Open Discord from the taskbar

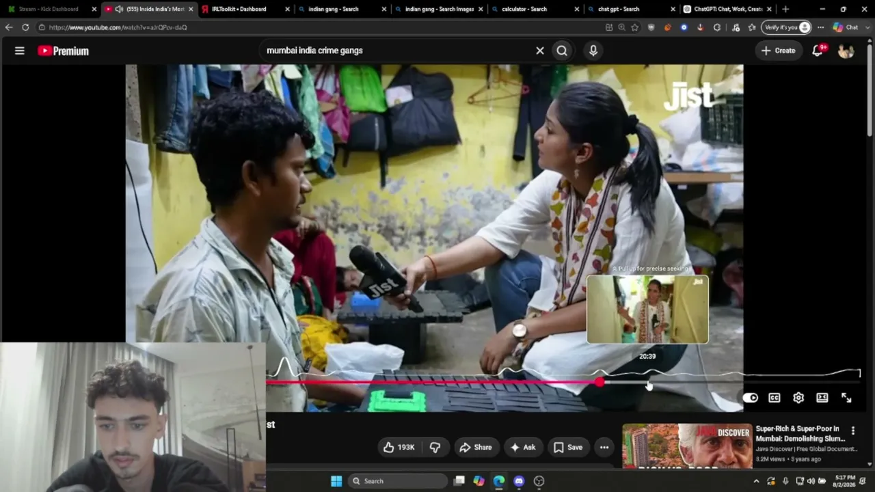pyautogui.click(x=519, y=481)
